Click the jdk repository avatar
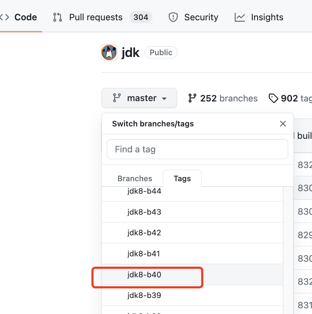This screenshot has height=314, width=312. 109,53
